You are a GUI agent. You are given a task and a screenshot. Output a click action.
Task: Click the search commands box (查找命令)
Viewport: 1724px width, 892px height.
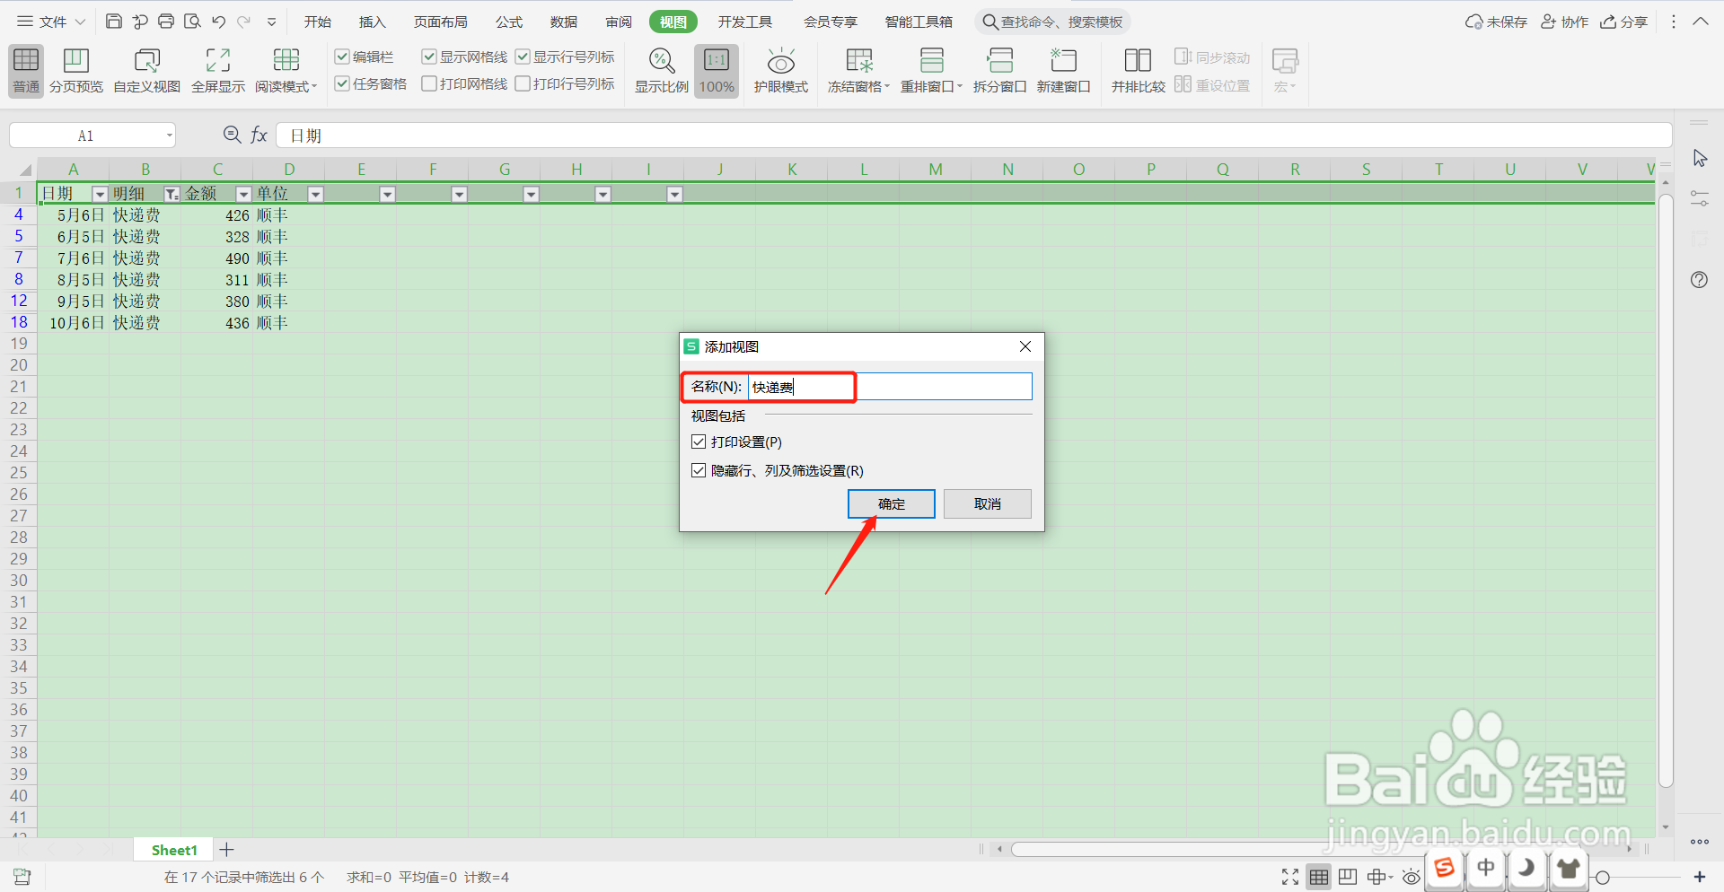click(1052, 22)
